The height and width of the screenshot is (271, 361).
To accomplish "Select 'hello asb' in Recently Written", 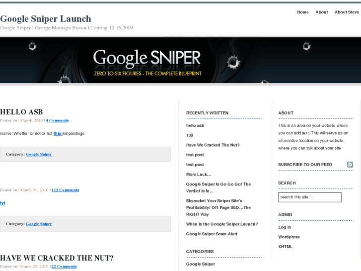I will [x=195, y=125].
